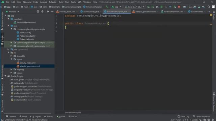Show hidden tabs dropdown at tab bar end

209,12
